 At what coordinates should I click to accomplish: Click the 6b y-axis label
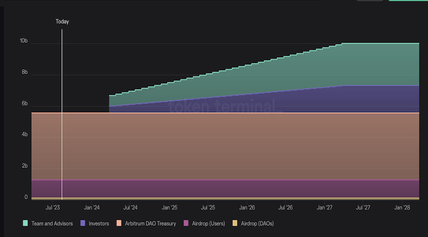pos(25,103)
